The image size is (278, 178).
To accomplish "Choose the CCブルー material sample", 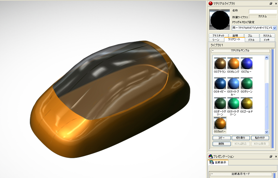I will (x=247, y=64).
